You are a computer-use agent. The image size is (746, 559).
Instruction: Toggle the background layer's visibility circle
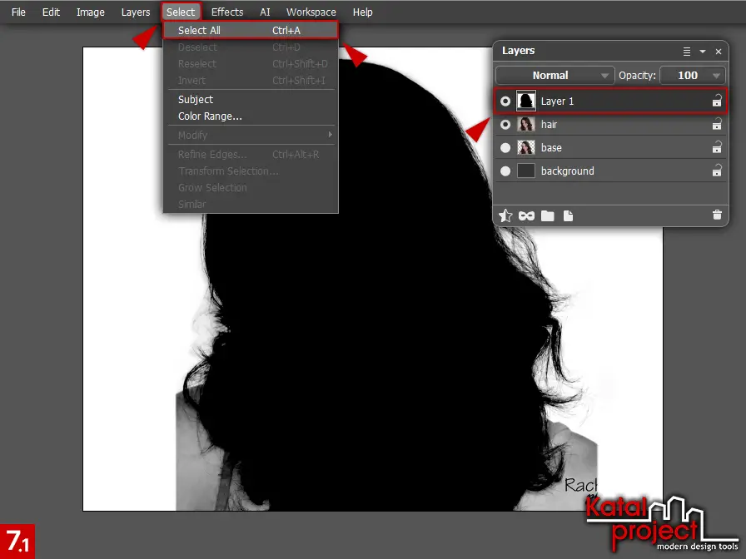(505, 171)
